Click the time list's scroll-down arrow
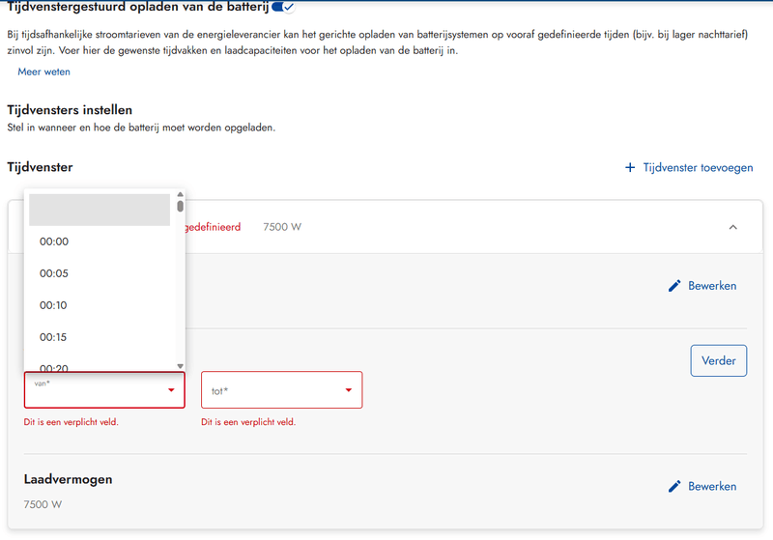Image resolution: width=773 pixels, height=540 pixels. 180,365
